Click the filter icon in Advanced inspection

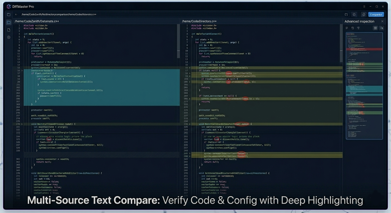(359, 28)
